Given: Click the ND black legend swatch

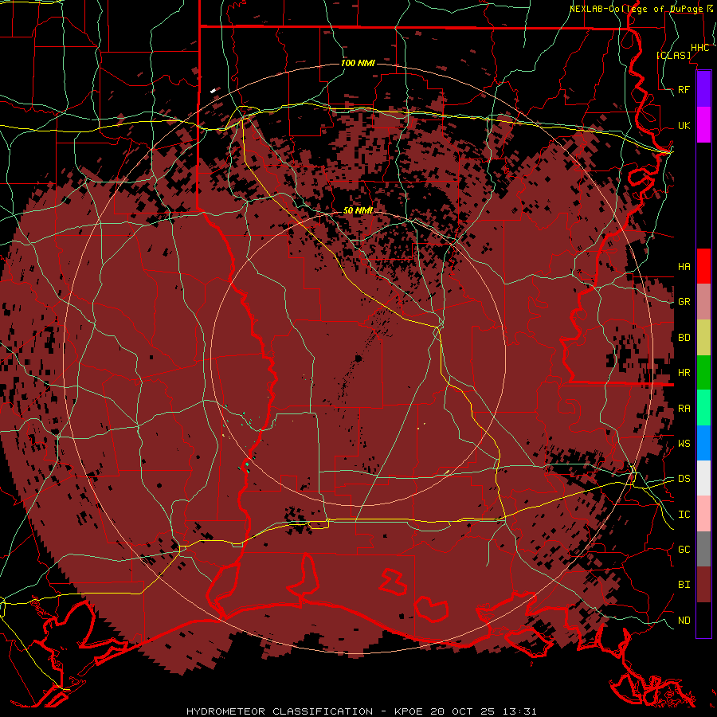Looking at the screenshot, I should pyautogui.click(x=703, y=620).
